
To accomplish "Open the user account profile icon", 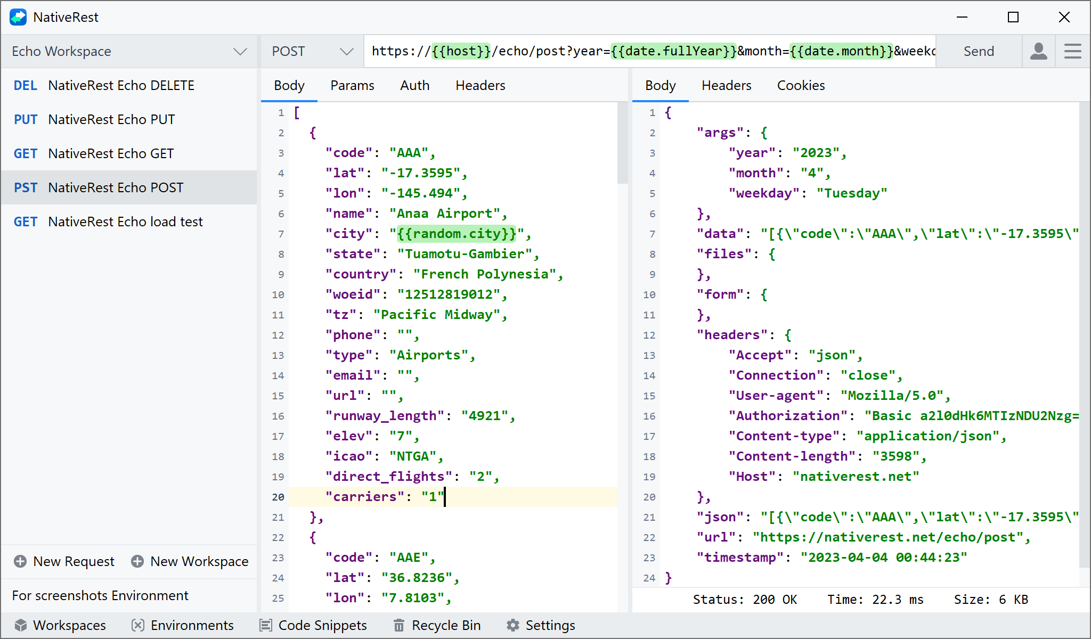I will pos(1038,51).
